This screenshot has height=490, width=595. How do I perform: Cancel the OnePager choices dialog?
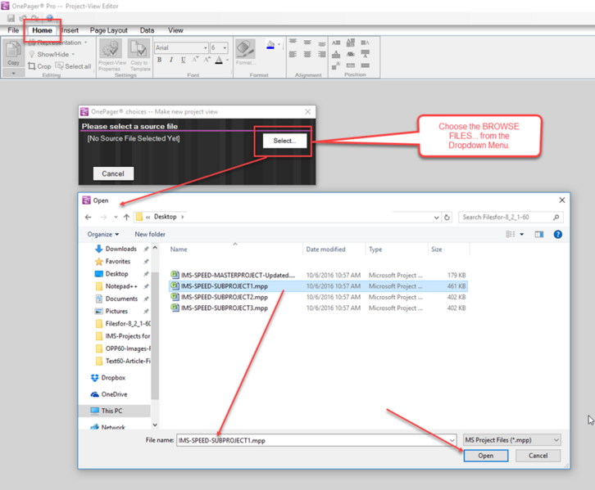(x=113, y=173)
